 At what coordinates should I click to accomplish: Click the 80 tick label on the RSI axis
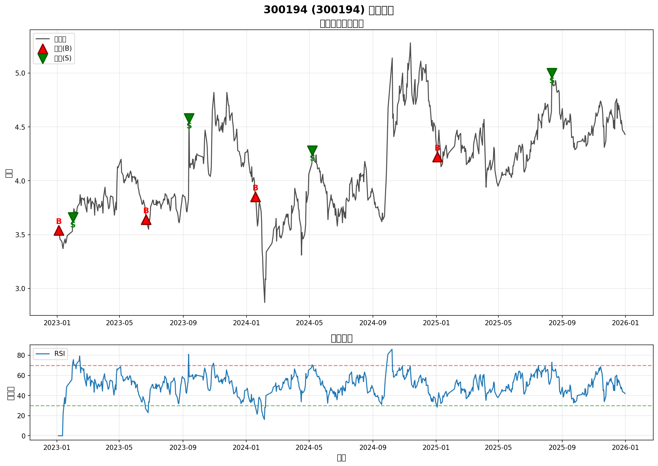(21, 356)
